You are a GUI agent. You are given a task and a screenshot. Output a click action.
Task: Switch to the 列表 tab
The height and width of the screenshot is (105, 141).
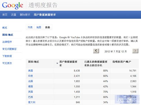point(30,27)
